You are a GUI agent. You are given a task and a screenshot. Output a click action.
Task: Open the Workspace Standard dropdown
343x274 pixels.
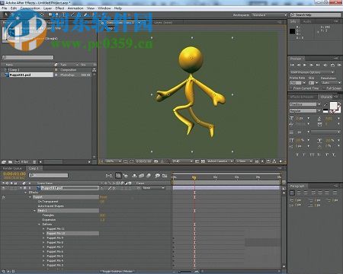pyautogui.click(x=269, y=15)
